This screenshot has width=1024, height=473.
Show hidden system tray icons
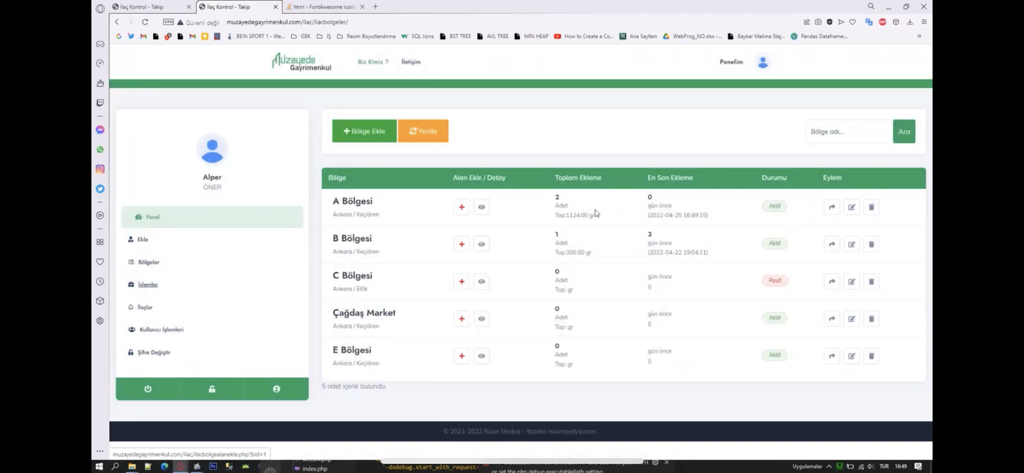click(829, 467)
